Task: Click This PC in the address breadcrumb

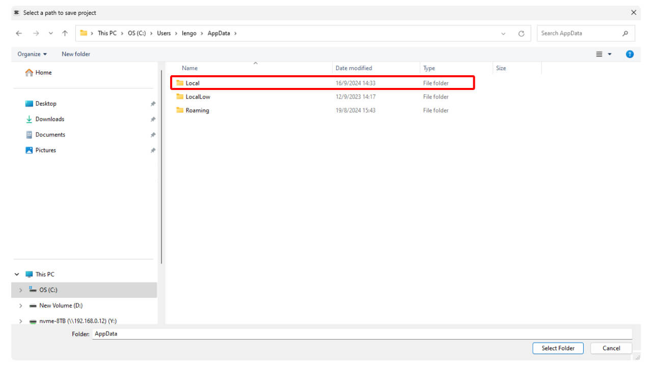Action: [x=107, y=33]
